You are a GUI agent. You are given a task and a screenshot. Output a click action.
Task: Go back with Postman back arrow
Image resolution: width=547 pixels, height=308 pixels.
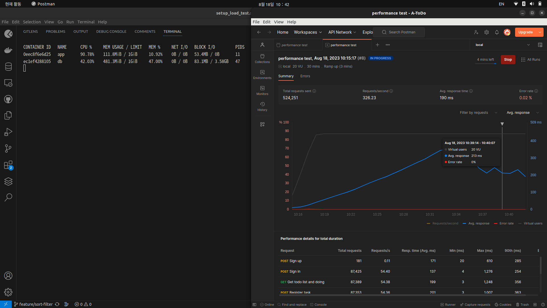[x=259, y=32]
